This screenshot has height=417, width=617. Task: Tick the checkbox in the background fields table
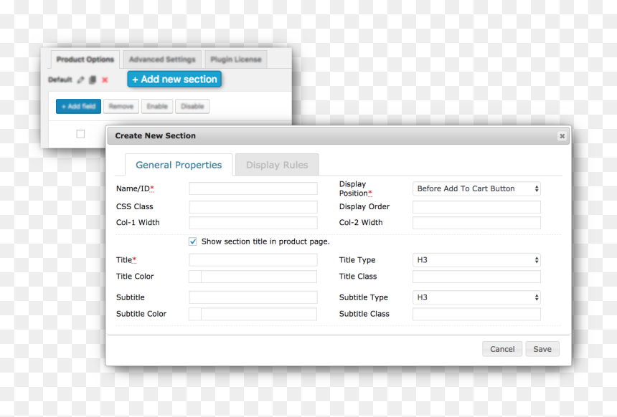[80, 134]
